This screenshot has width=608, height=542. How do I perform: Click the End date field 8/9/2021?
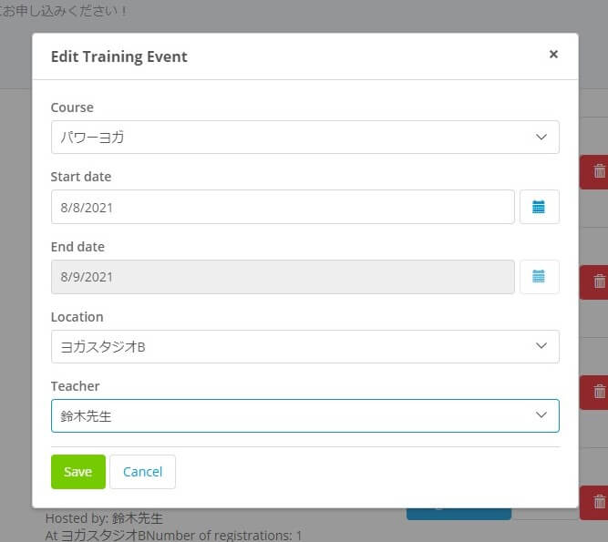(283, 277)
